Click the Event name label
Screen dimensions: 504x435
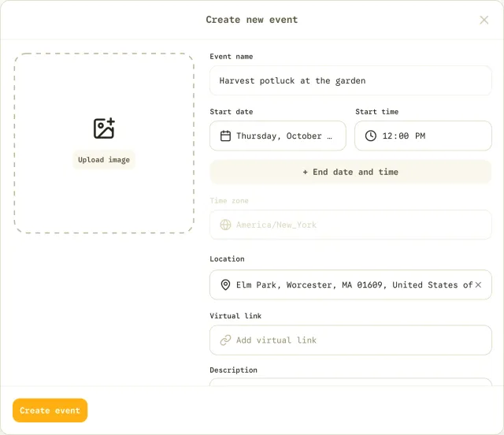point(231,57)
